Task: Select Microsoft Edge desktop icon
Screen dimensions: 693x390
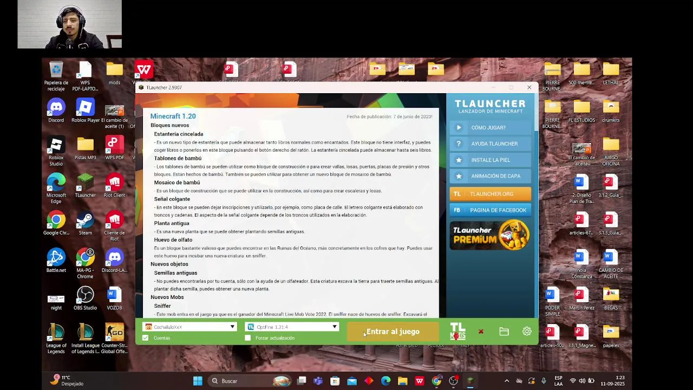Action: (x=56, y=189)
